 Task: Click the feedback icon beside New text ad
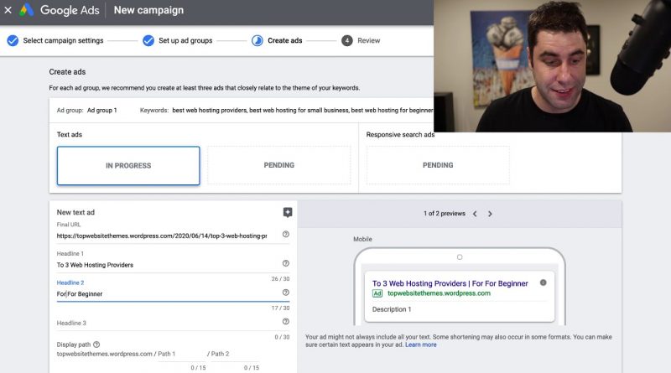pos(288,213)
